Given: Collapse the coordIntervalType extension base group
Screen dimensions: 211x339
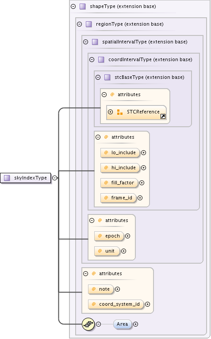Looking at the screenshot, I should pyautogui.click(x=92, y=60).
